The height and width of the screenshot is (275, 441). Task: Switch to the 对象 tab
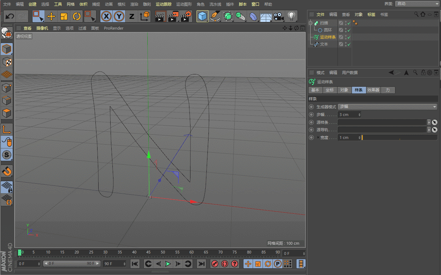coord(344,90)
